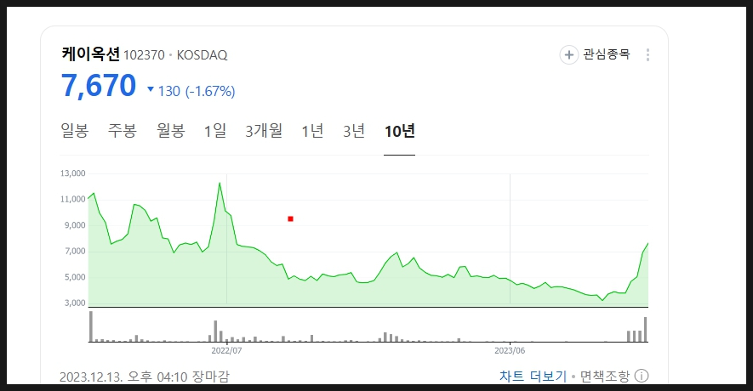
Task: Click the 2022/07 x-axis date label
Action: click(x=226, y=351)
